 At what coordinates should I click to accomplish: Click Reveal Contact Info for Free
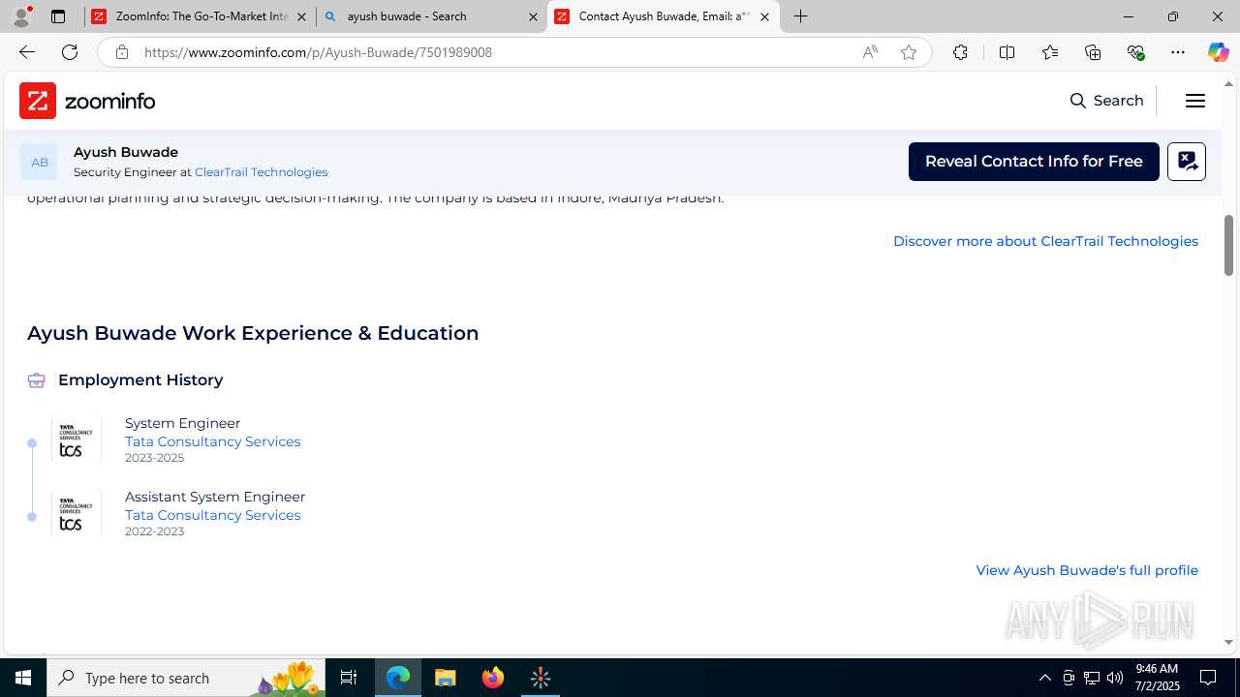coord(1034,162)
